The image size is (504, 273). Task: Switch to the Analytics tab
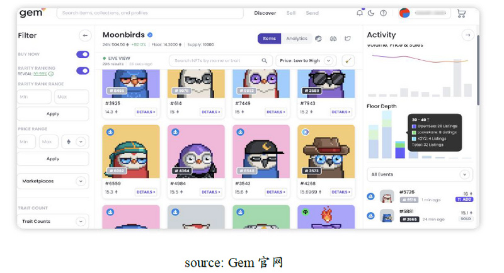(296, 38)
